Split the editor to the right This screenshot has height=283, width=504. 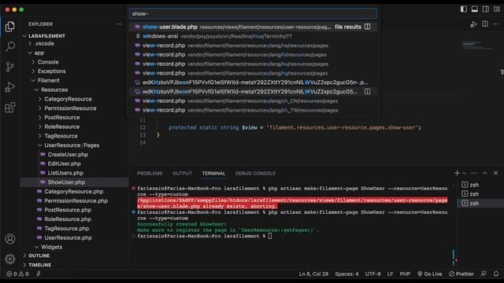(485, 24)
